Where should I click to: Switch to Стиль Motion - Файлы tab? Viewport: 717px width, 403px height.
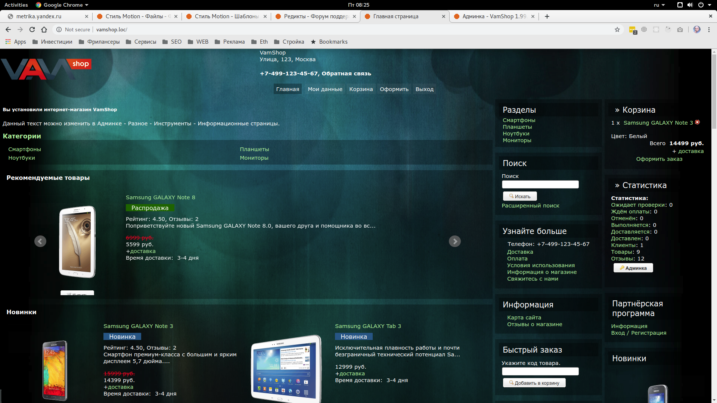[x=136, y=16]
